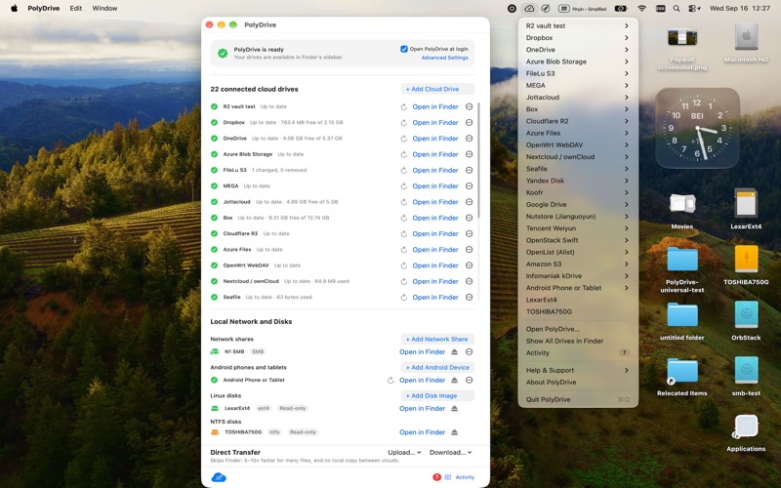Eject the Android Phone or Tablet
The width and height of the screenshot is (781, 488).
point(454,381)
